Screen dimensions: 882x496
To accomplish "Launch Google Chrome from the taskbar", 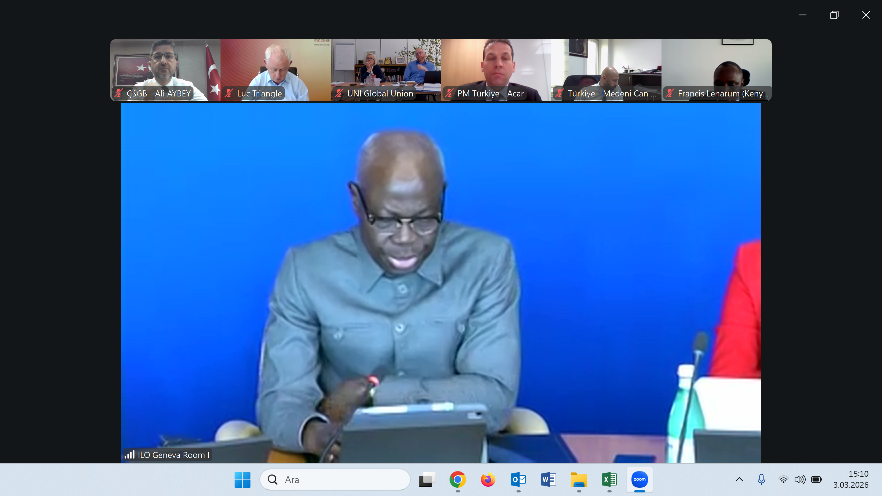I will (458, 479).
